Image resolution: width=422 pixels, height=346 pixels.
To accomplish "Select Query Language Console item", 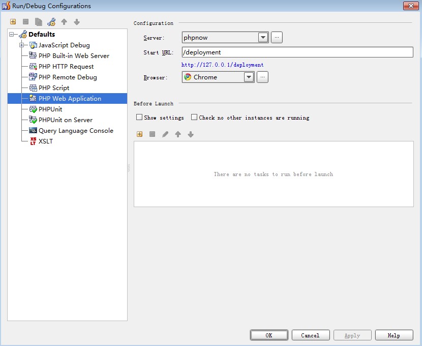I will click(76, 131).
